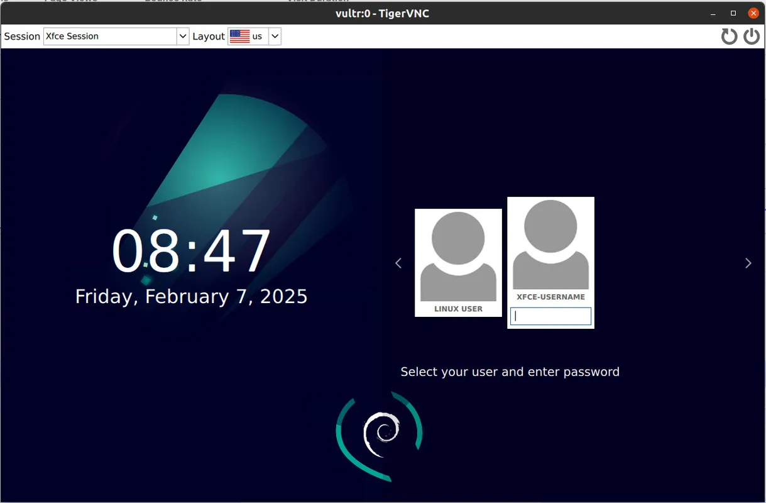The image size is (766, 503).
Task: Select the LINUX USER account avatar
Action: point(458,257)
